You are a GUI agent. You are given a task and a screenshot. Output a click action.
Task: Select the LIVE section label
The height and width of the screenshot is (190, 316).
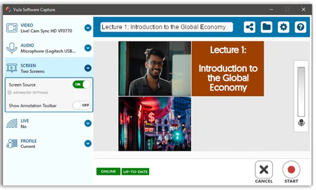(x=25, y=121)
